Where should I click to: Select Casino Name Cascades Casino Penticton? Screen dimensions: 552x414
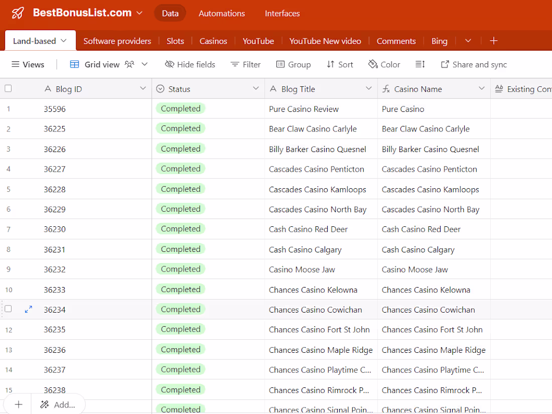point(430,169)
